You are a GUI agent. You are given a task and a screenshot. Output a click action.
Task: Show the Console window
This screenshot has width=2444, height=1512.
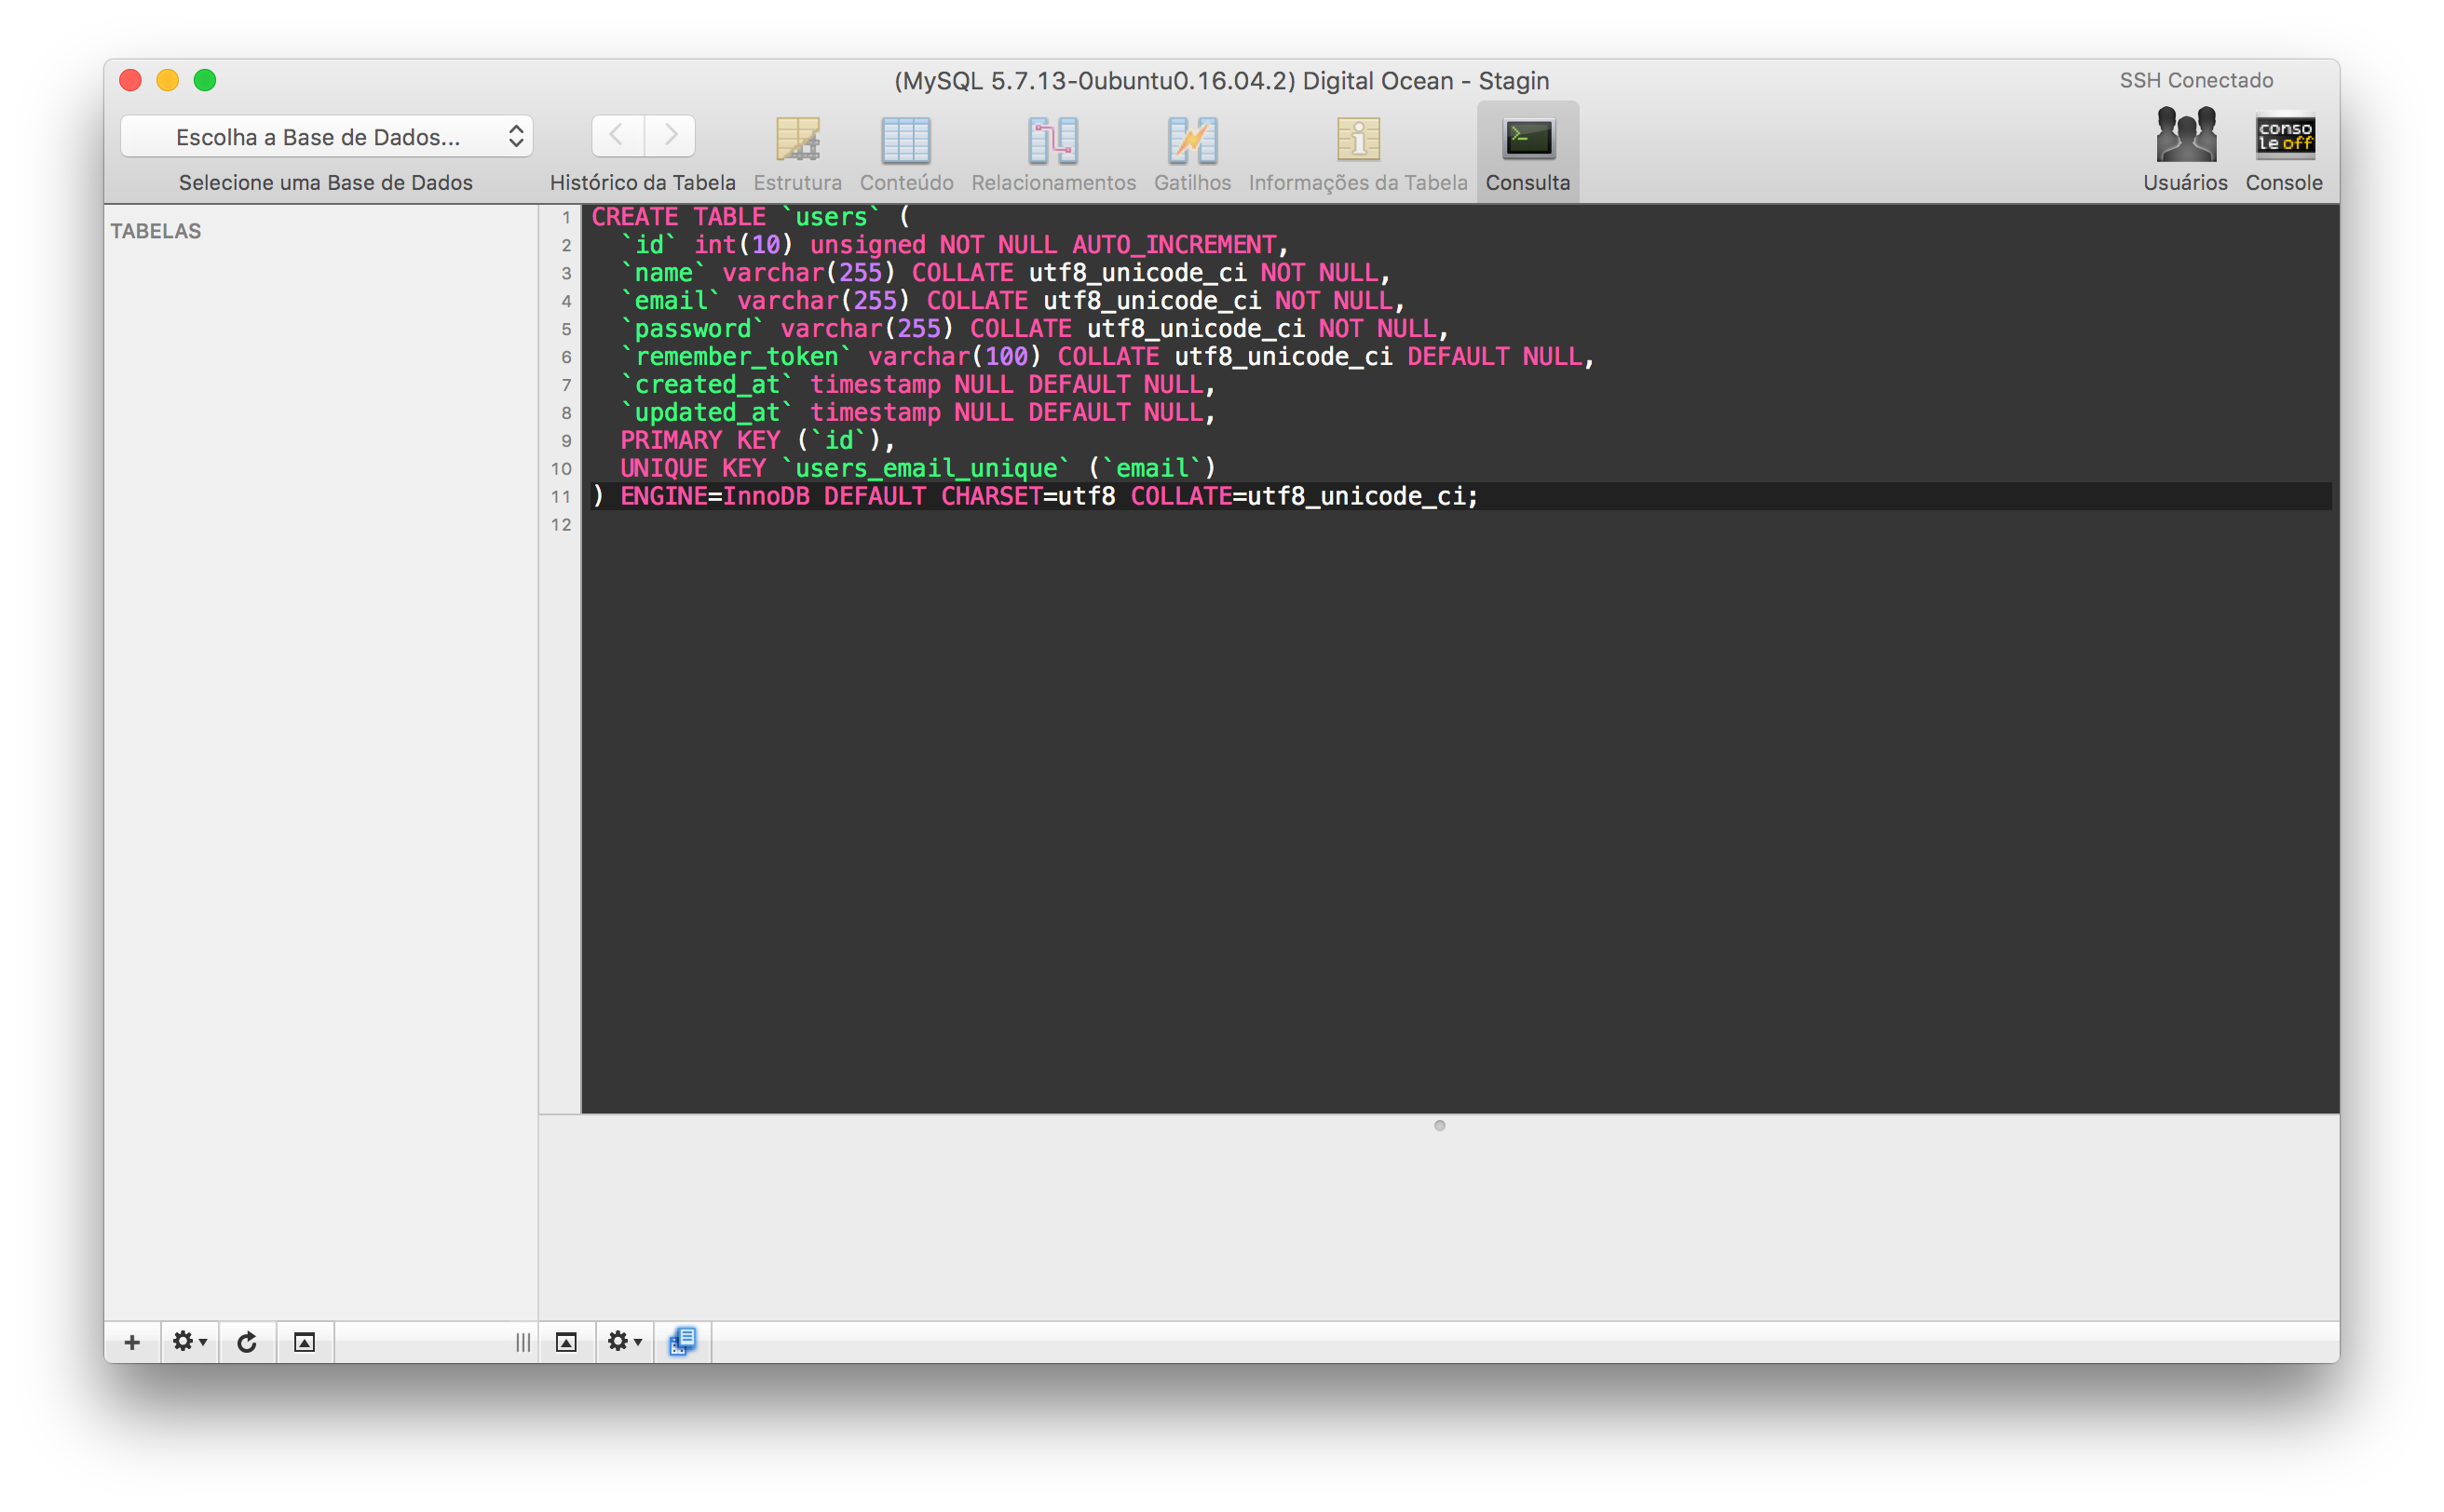2284,150
